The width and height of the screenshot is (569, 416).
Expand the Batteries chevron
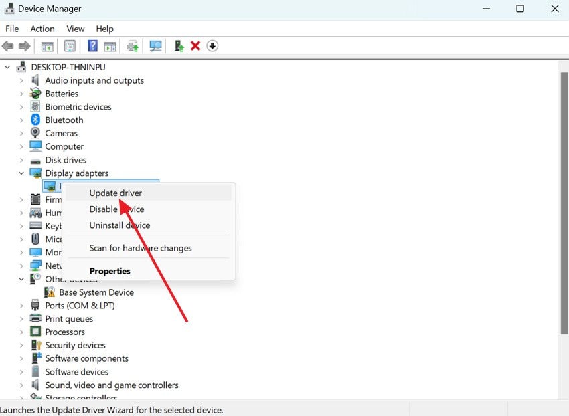point(21,94)
